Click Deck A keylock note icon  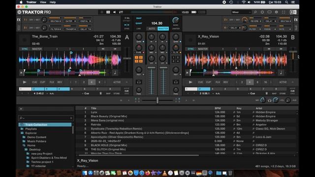coord(115,73)
